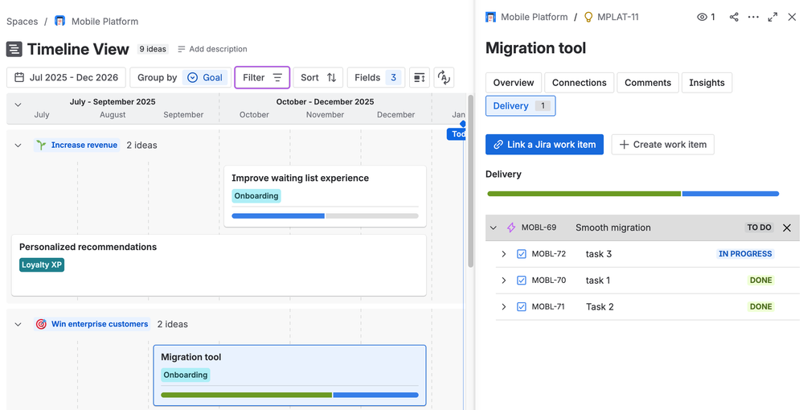Click Mobile Platform breadcrumb in side panel
The height and width of the screenshot is (410, 803).
pos(535,17)
